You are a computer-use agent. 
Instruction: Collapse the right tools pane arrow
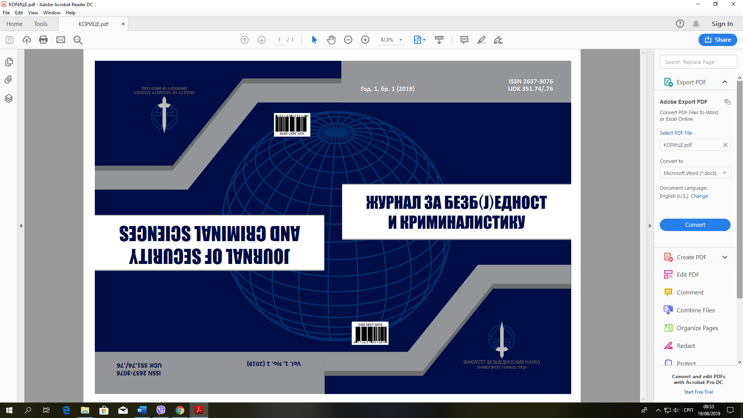(650, 226)
